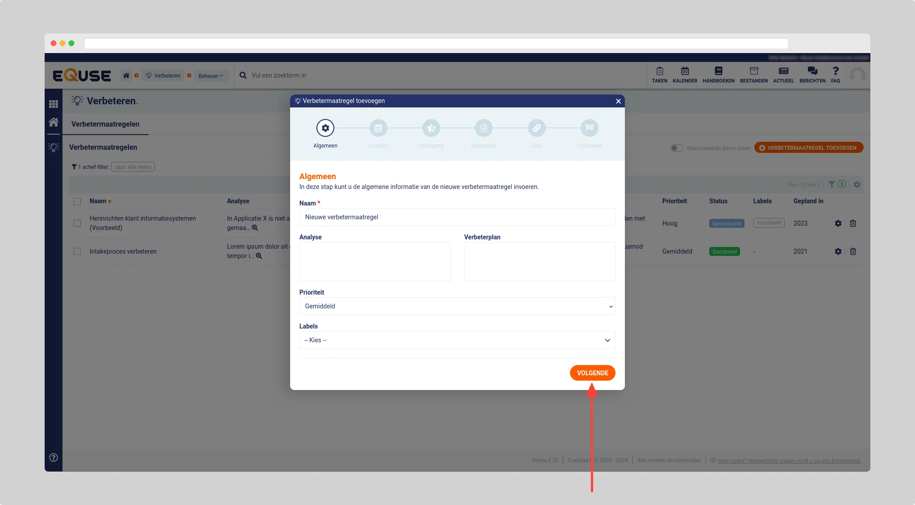Viewport: 915px width, 505px height.
Task: Check the Herinrichten klant informatiesystemen row checkbox
Action: 77,223
